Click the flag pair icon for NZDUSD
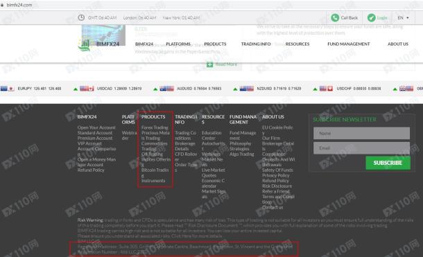This screenshot has width=423, height=257. (x=247, y=89)
